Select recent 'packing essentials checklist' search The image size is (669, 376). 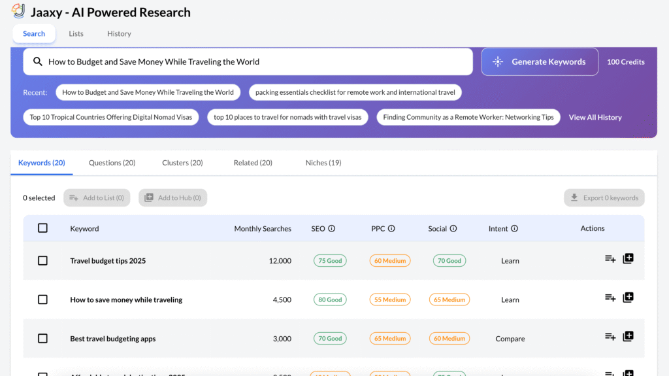[x=355, y=92]
